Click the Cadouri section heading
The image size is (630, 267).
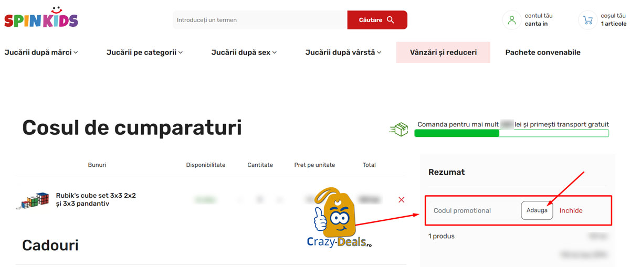point(50,245)
